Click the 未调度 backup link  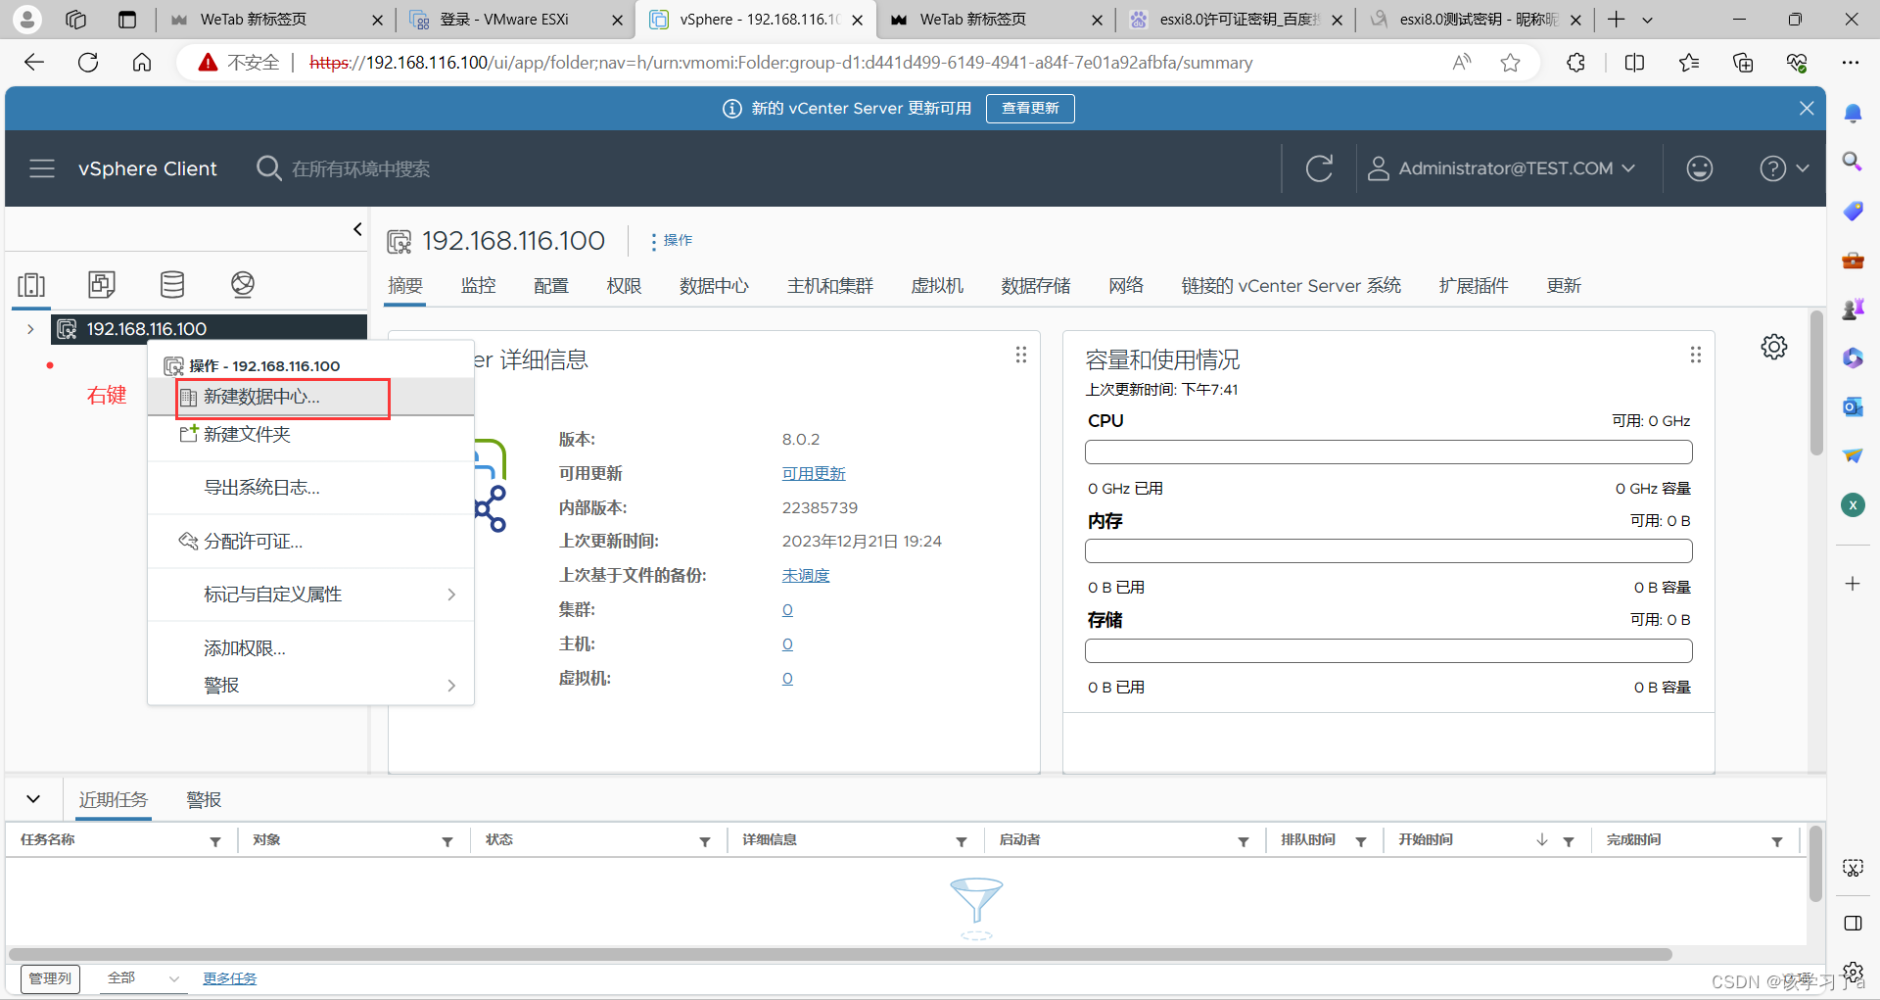point(806,576)
